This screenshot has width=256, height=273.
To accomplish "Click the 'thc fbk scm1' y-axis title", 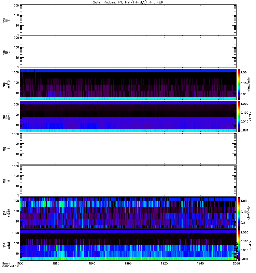I will [6, 245].
